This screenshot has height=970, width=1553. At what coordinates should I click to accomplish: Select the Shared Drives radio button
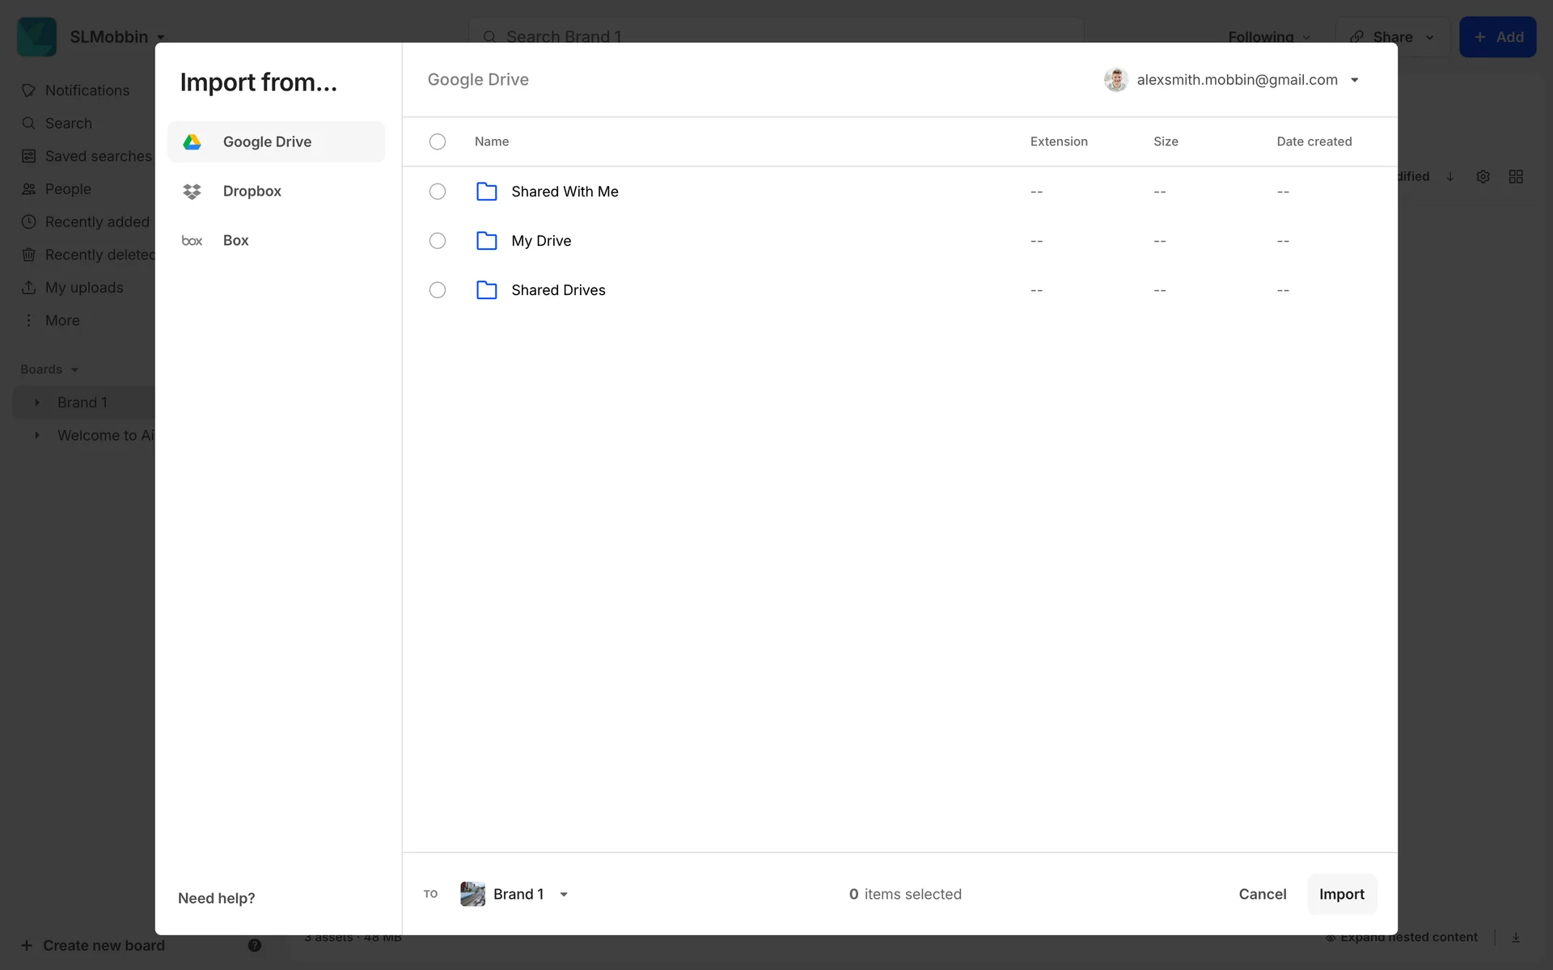coord(438,290)
